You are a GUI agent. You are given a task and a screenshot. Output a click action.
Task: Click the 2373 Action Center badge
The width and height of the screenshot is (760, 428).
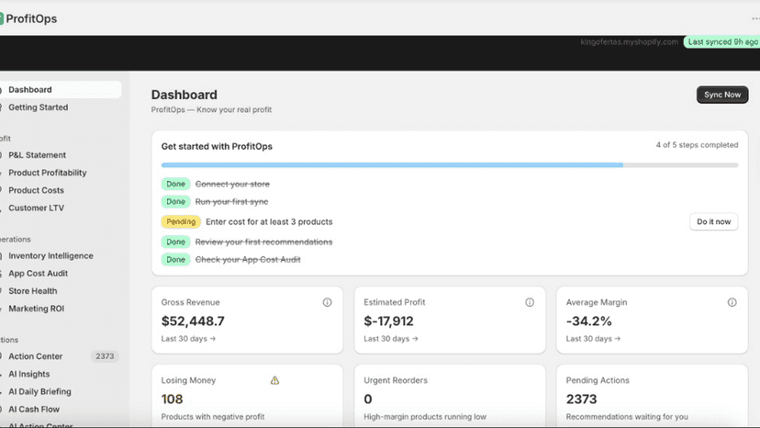pyautogui.click(x=105, y=356)
